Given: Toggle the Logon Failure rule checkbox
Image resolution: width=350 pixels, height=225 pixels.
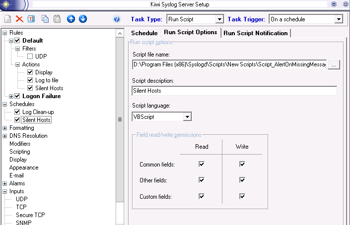Looking at the screenshot, I should click(17, 96).
